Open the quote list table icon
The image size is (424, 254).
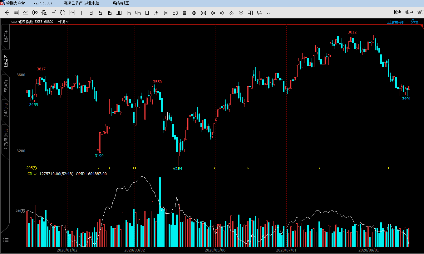16,13
